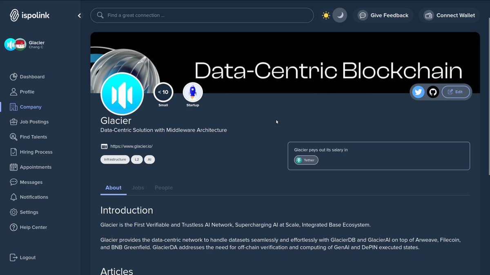Click the L2 tag
The image size is (490, 275).
point(137,160)
